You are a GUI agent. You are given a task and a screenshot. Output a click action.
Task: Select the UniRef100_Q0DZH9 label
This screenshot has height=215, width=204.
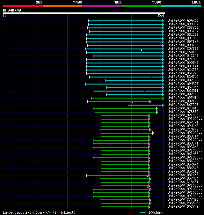[183, 63]
